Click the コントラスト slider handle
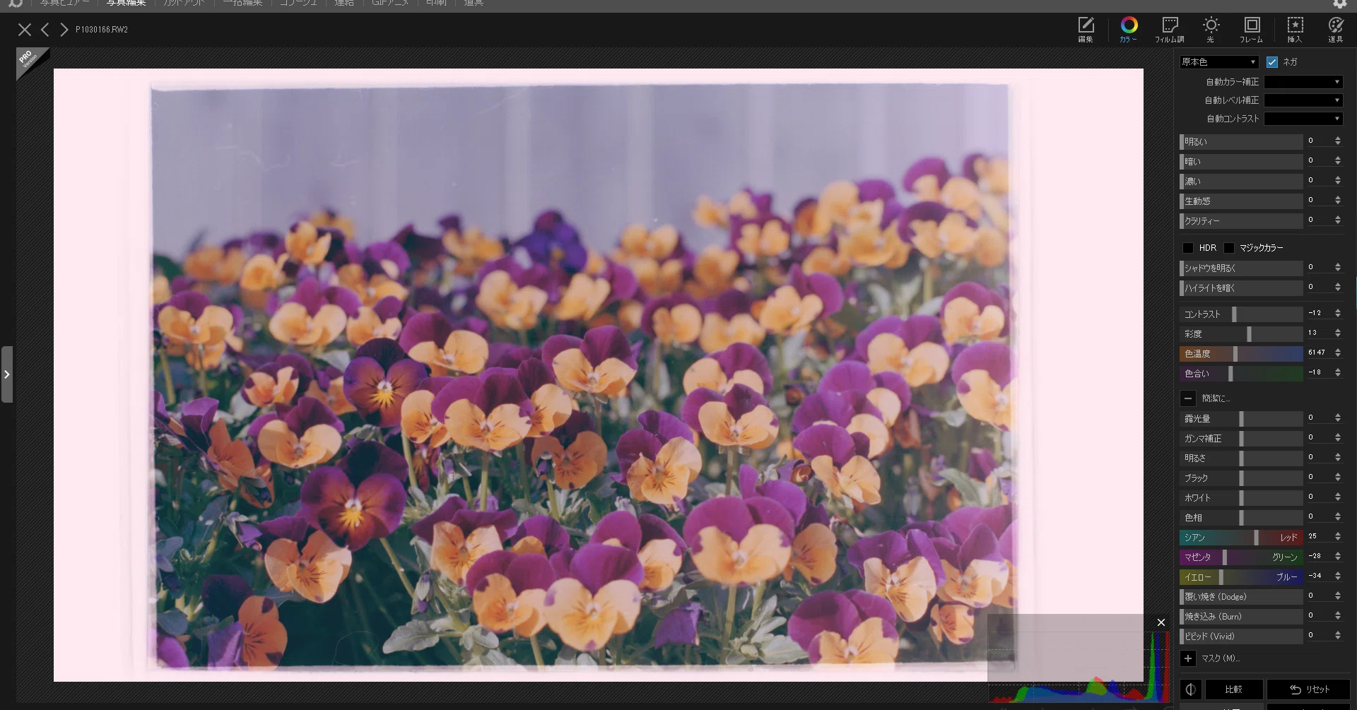The width and height of the screenshot is (1357, 710). pos(1234,314)
